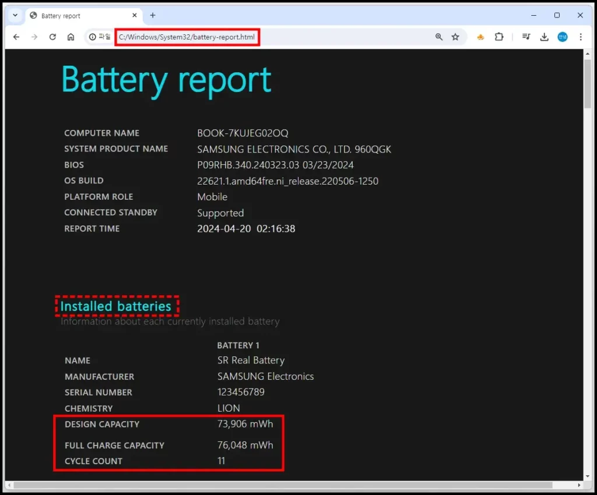
Task: Reload the battery report page
Action: click(52, 37)
